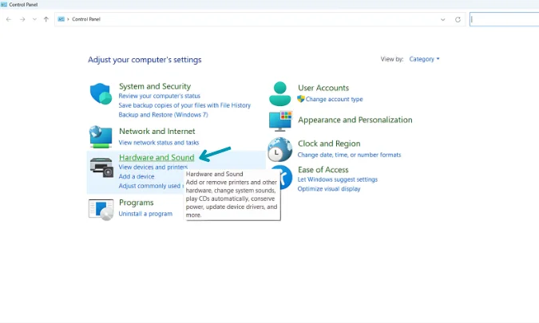This screenshot has height=323, width=539.
Task: Click Let Windows suggest settings
Action: click(338, 179)
